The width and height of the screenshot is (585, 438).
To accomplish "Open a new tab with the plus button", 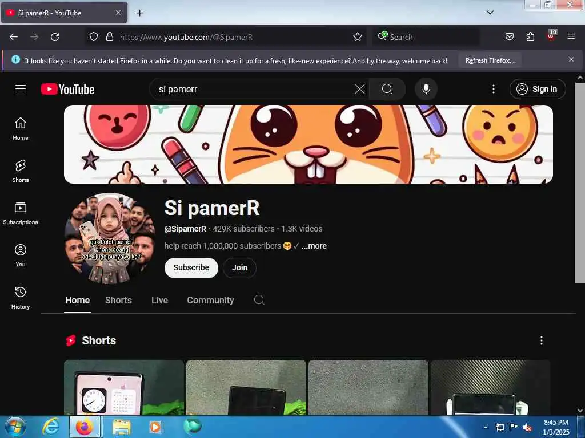I will point(139,13).
